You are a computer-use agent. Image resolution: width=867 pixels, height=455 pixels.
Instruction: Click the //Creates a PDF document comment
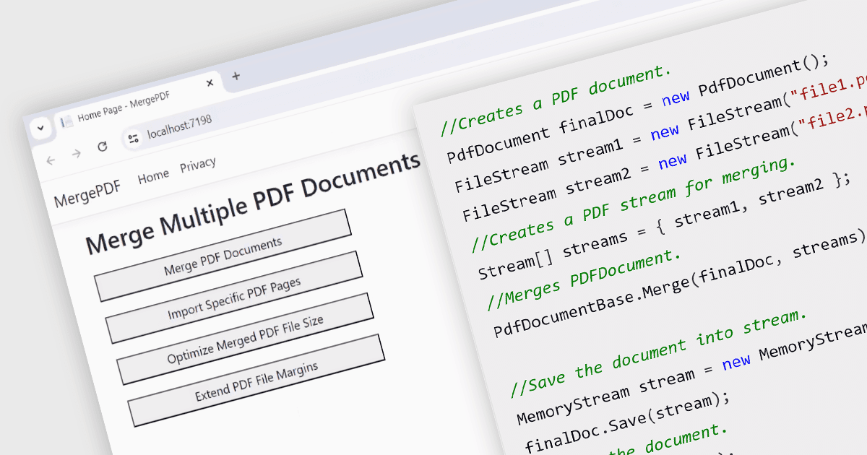(x=556, y=100)
